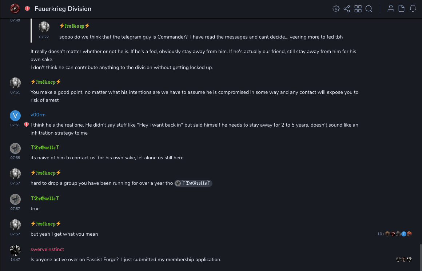422x271 pixels.
Task: Click the room avatar in header
Action: pos(15,8)
